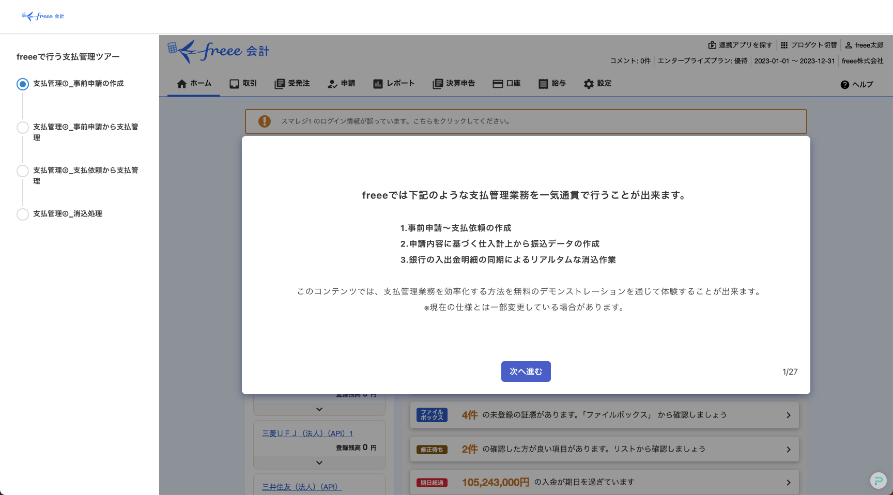This screenshot has height=495, width=893.
Task: Click the レポート bar chart icon
Action: pos(378,84)
